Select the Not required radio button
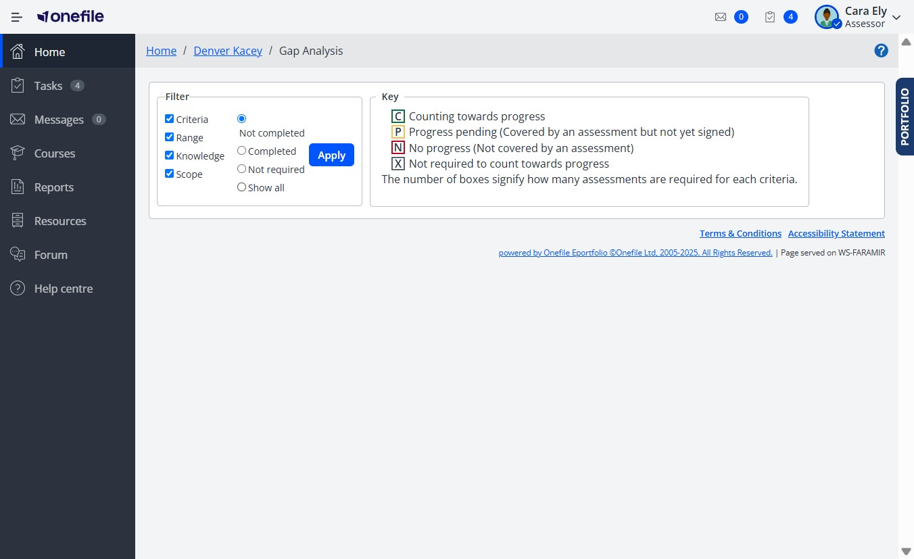The height and width of the screenshot is (559, 914). 241,169
